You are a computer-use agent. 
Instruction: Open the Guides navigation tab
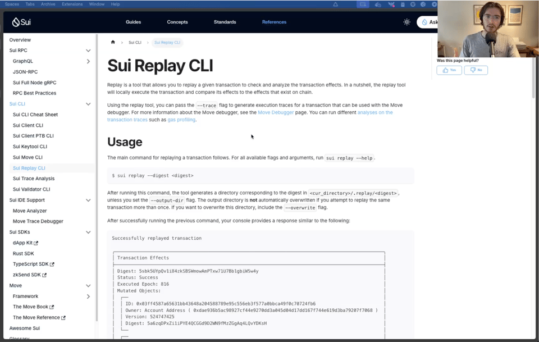click(x=133, y=22)
